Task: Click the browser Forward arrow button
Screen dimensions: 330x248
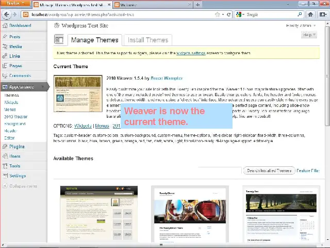Action: point(14,14)
